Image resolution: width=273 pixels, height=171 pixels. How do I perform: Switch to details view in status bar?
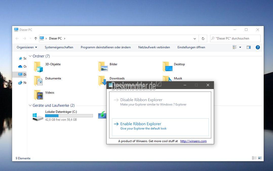(x=254, y=158)
